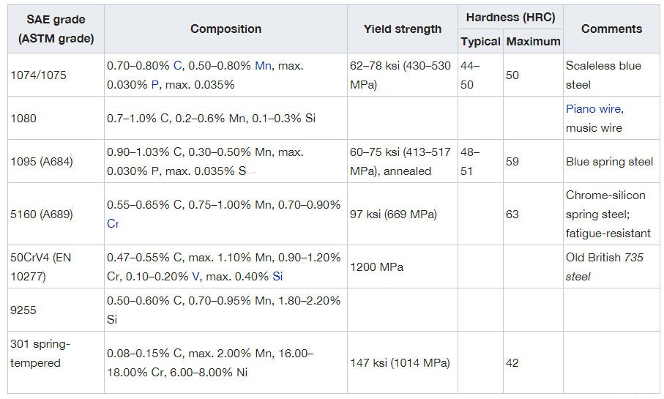Click the Hardness (HRC) header
This screenshot has height=399, width=664.
[510, 16]
